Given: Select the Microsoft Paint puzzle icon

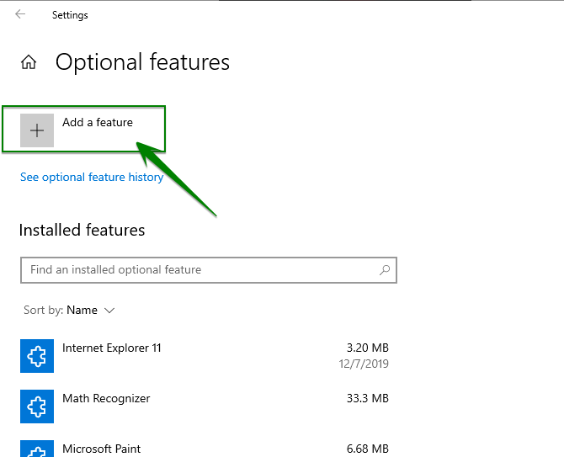Looking at the screenshot, I should (37, 449).
